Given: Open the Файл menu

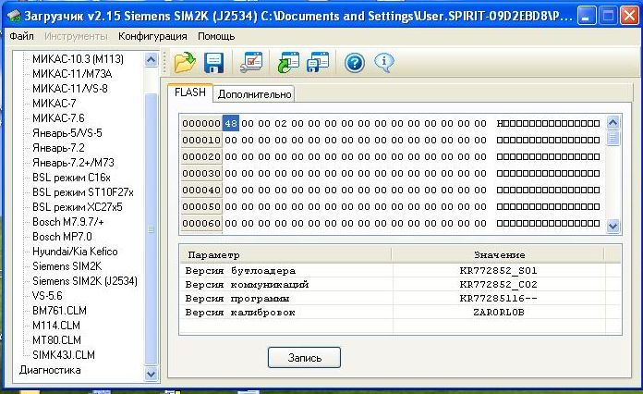Looking at the screenshot, I should tap(22, 36).
